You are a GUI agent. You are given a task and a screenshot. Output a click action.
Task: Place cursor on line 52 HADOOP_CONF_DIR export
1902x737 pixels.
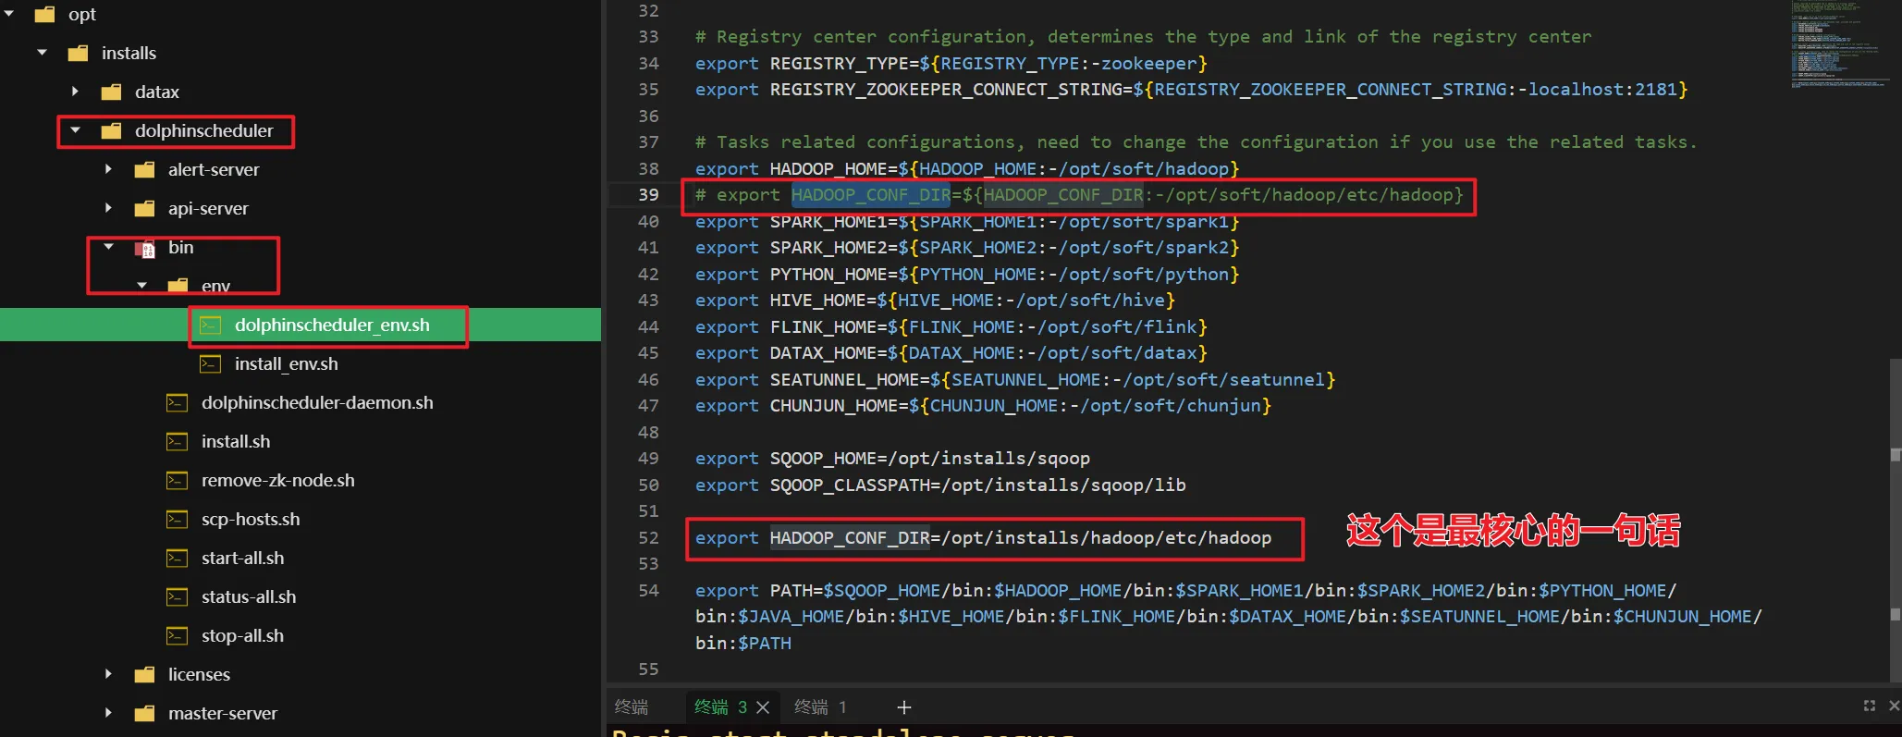(x=983, y=538)
